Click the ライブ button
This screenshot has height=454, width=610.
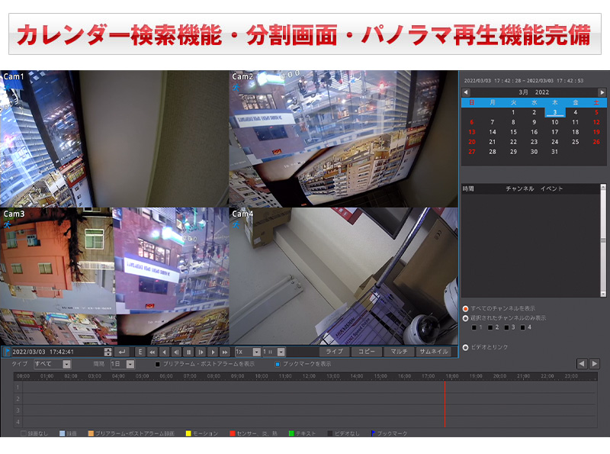pyautogui.click(x=334, y=352)
